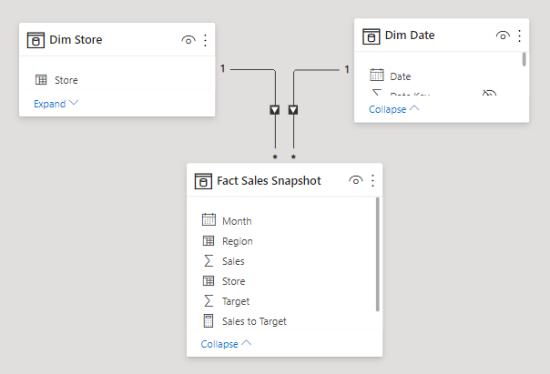Image resolution: width=550 pixels, height=374 pixels.
Task: Click the Dim Store table icon
Action: point(36,40)
